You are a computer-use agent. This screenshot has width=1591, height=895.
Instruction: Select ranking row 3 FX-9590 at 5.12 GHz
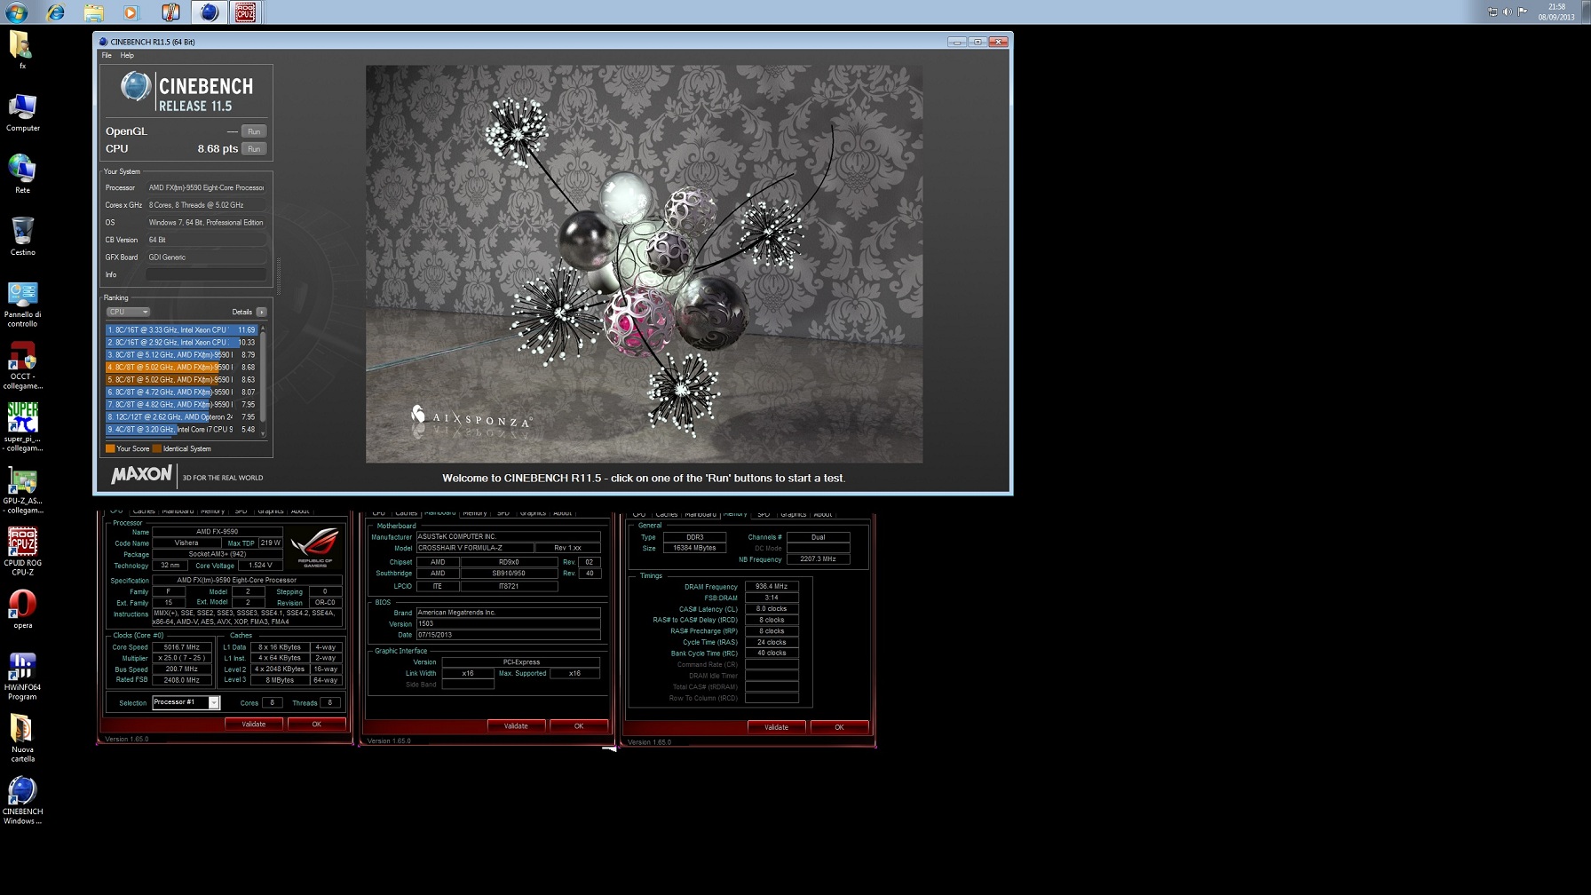pos(181,354)
